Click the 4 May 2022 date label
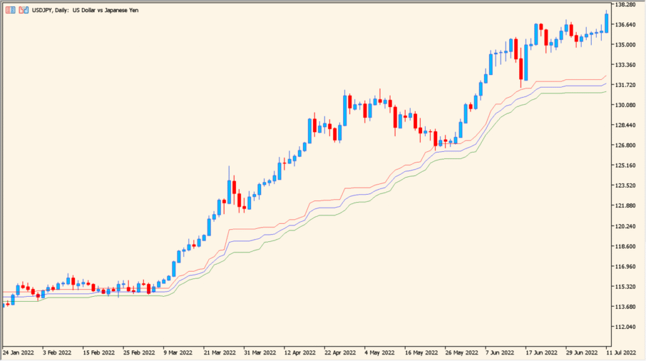Screen dimensions: 646x361 [x=379, y=353]
